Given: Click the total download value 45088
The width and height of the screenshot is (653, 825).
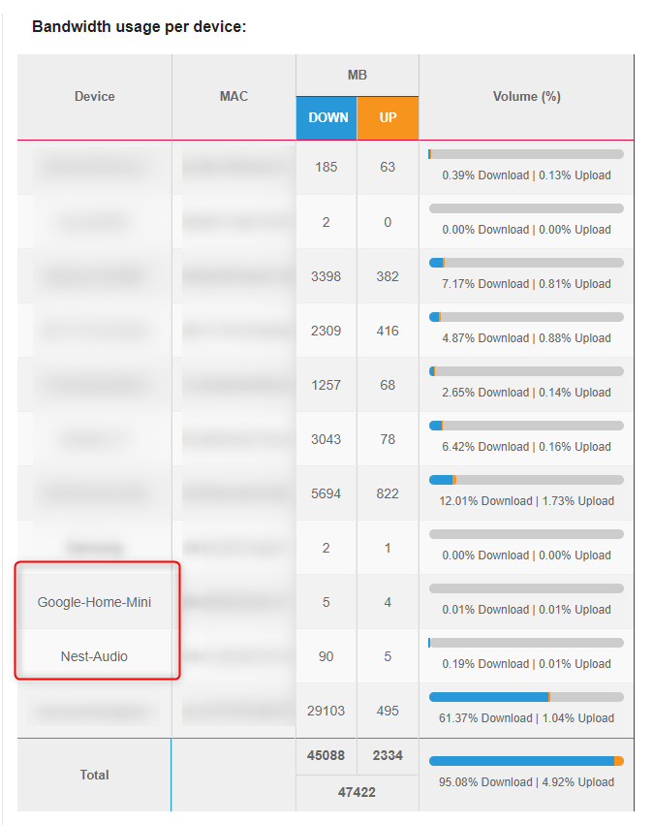Looking at the screenshot, I should click(x=326, y=756).
